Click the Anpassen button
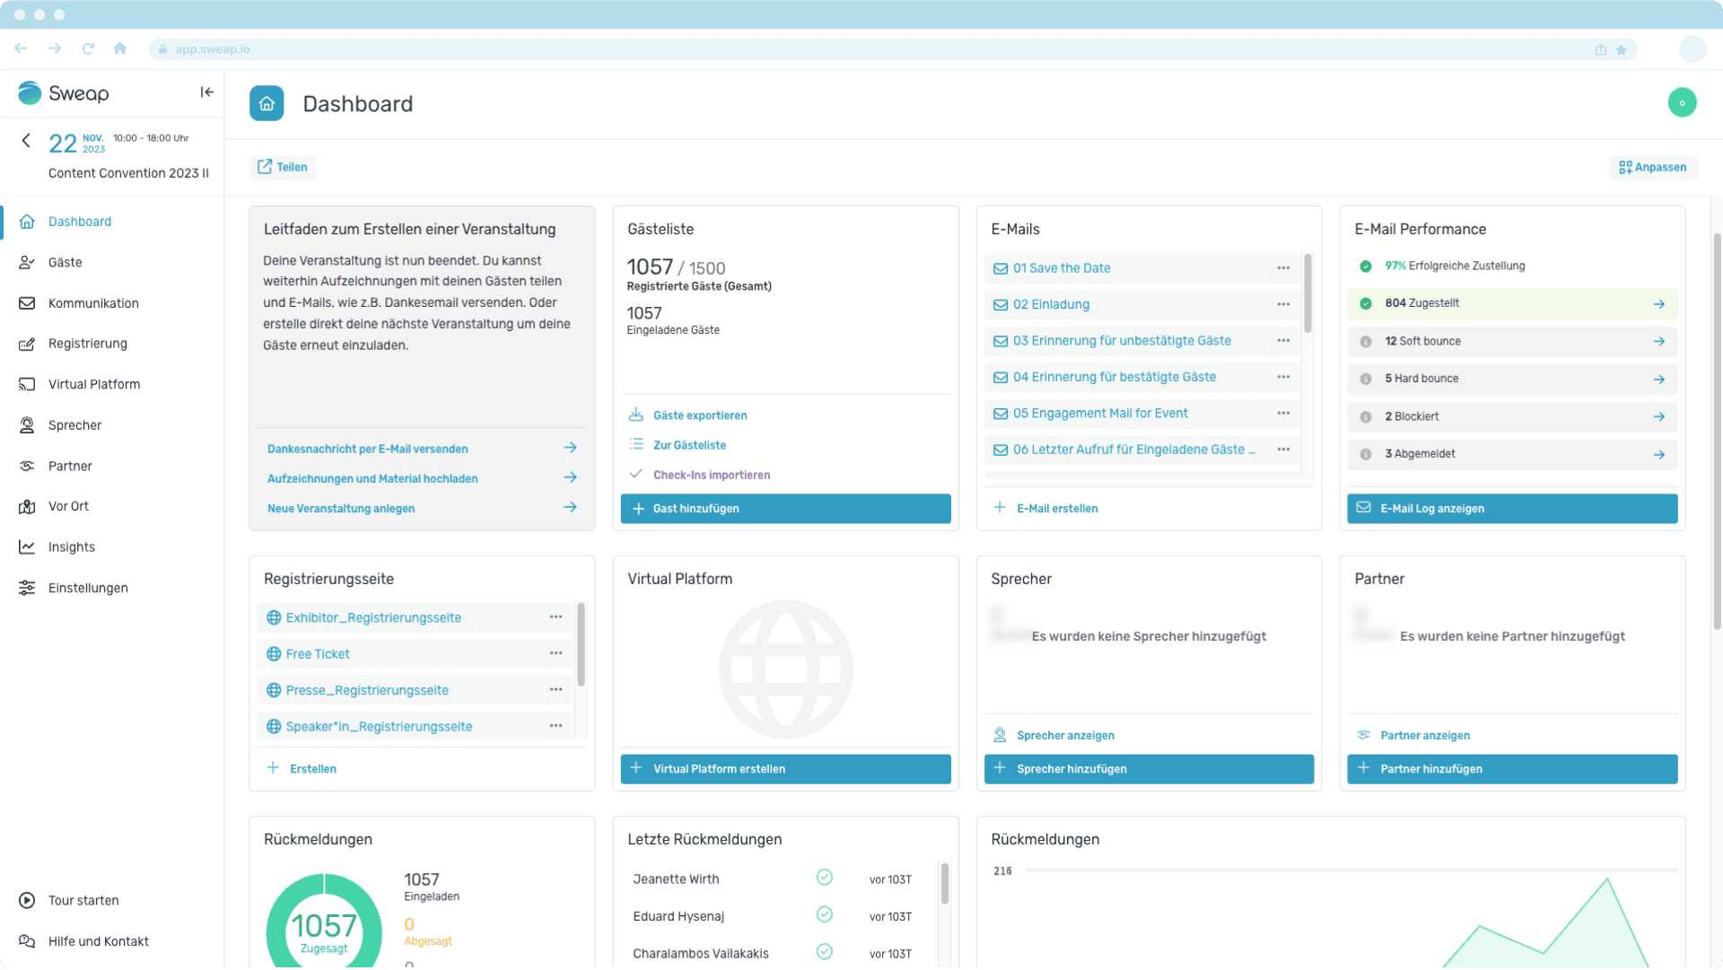Screen dimensions: 1723x970 pyautogui.click(x=1652, y=168)
